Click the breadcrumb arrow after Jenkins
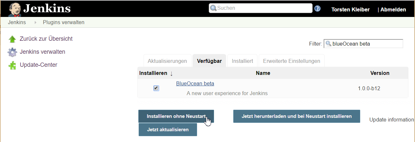 (35, 22)
